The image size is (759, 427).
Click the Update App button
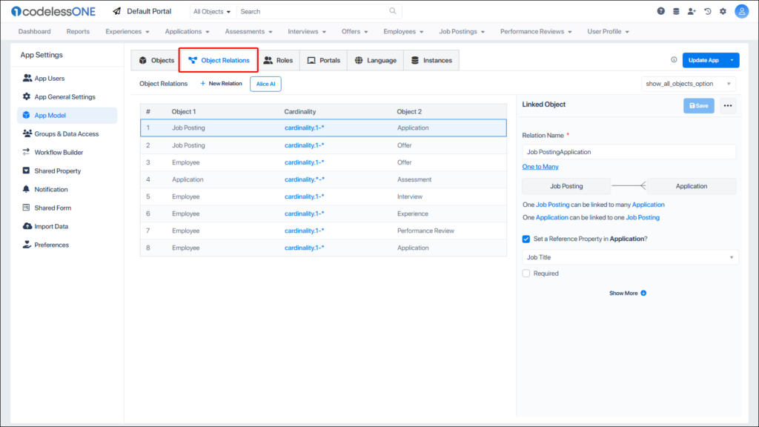coord(704,60)
